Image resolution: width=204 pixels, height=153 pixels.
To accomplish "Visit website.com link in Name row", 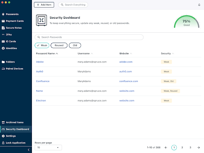I will pos(127,91).
